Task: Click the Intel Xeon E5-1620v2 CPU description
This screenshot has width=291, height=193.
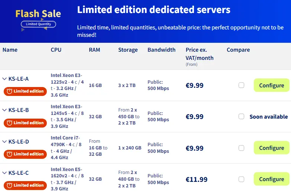Action: pos(67,179)
